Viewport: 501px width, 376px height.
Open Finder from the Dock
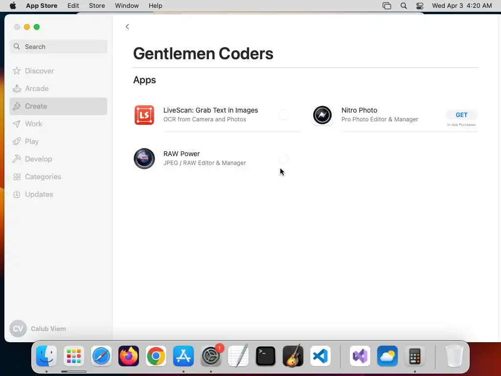pos(46,356)
